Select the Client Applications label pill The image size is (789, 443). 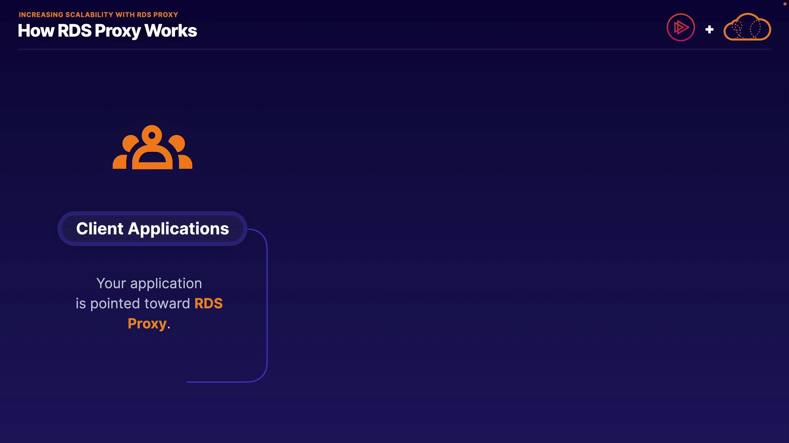[x=152, y=228]
